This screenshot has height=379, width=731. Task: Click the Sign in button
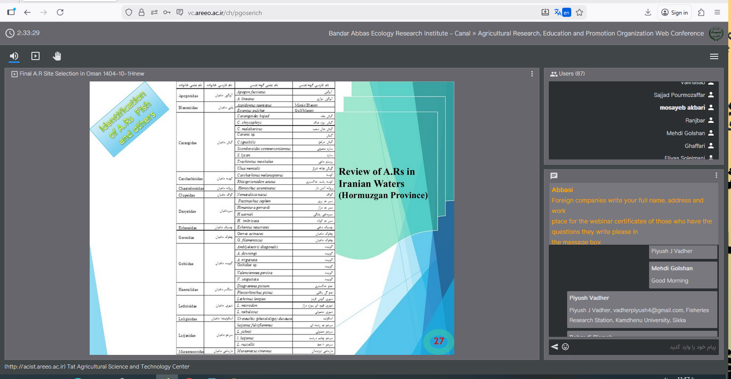click(x=675, y=12)
